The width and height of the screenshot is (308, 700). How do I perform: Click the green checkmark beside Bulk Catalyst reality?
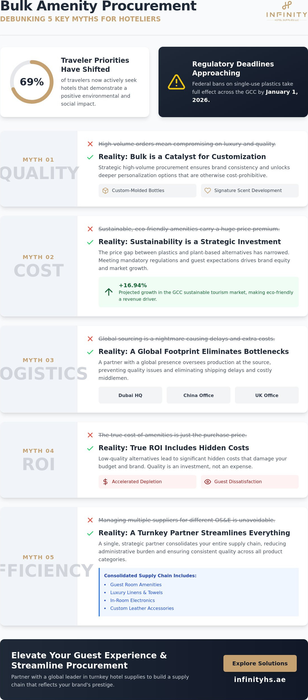(x=90, y=157)
